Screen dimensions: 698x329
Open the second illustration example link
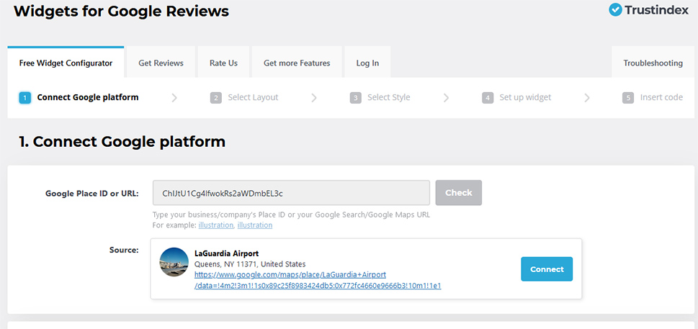point(254,225)
